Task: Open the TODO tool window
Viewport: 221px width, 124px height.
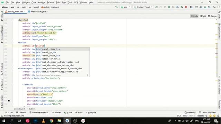Action: (9, 113)
